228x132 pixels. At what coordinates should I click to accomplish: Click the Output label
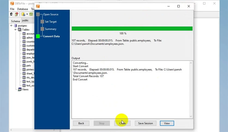pyautogui.click(x=76, y=58)
